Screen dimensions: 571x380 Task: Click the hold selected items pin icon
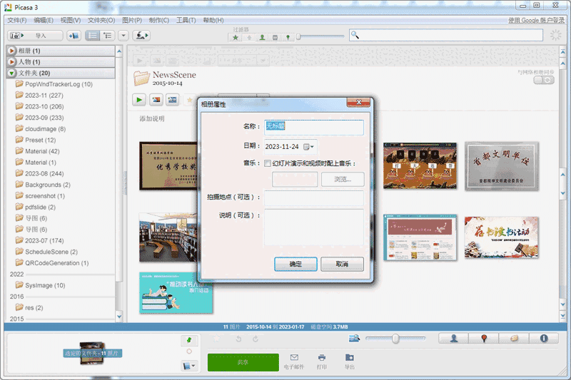(189, 340)
